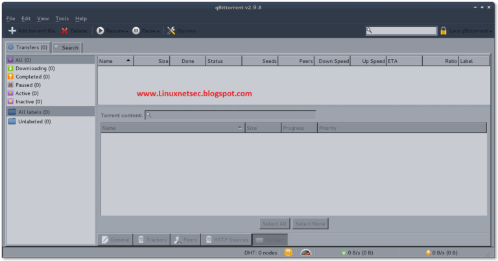Open the Pause dropdown arrow
Viewport: 498px width, 261px height.
158,31
